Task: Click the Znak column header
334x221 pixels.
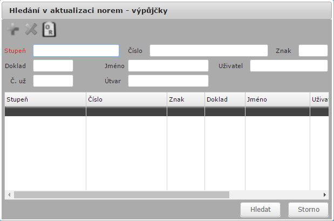Action: coord(186,99)
